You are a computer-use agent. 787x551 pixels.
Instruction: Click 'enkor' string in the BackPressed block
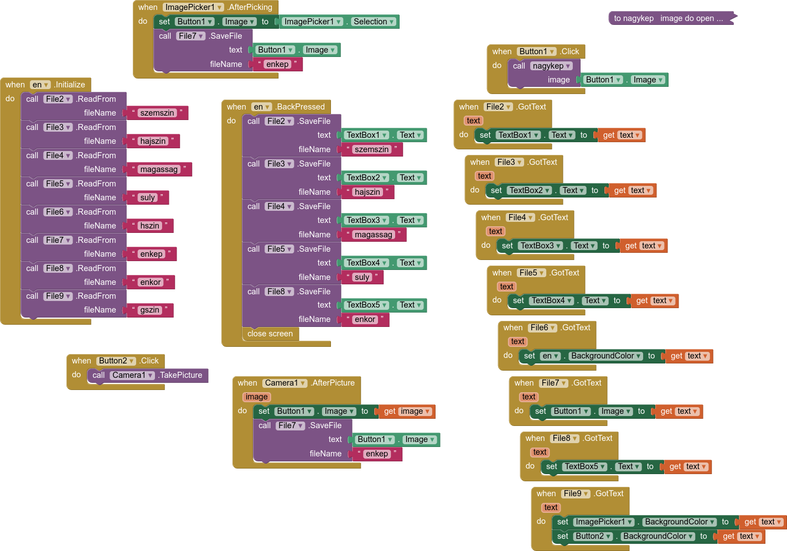click(x=365, y=319)
